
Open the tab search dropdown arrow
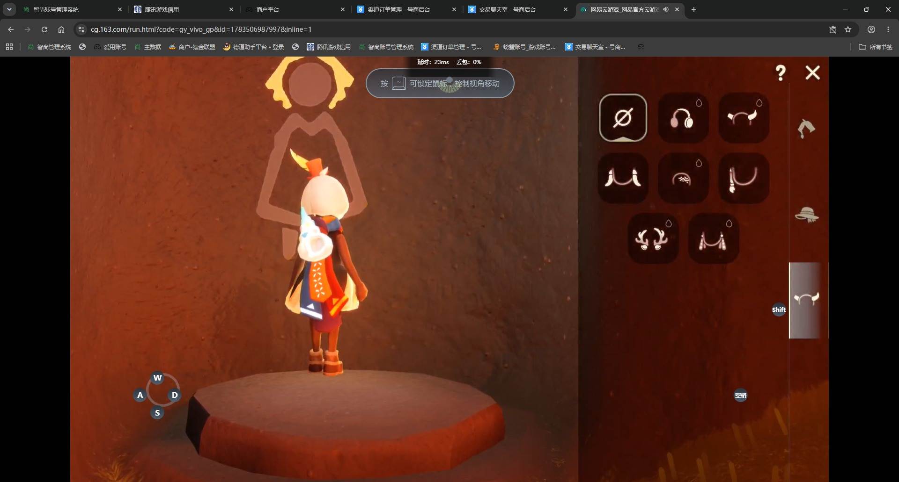(x=9, y=9)
